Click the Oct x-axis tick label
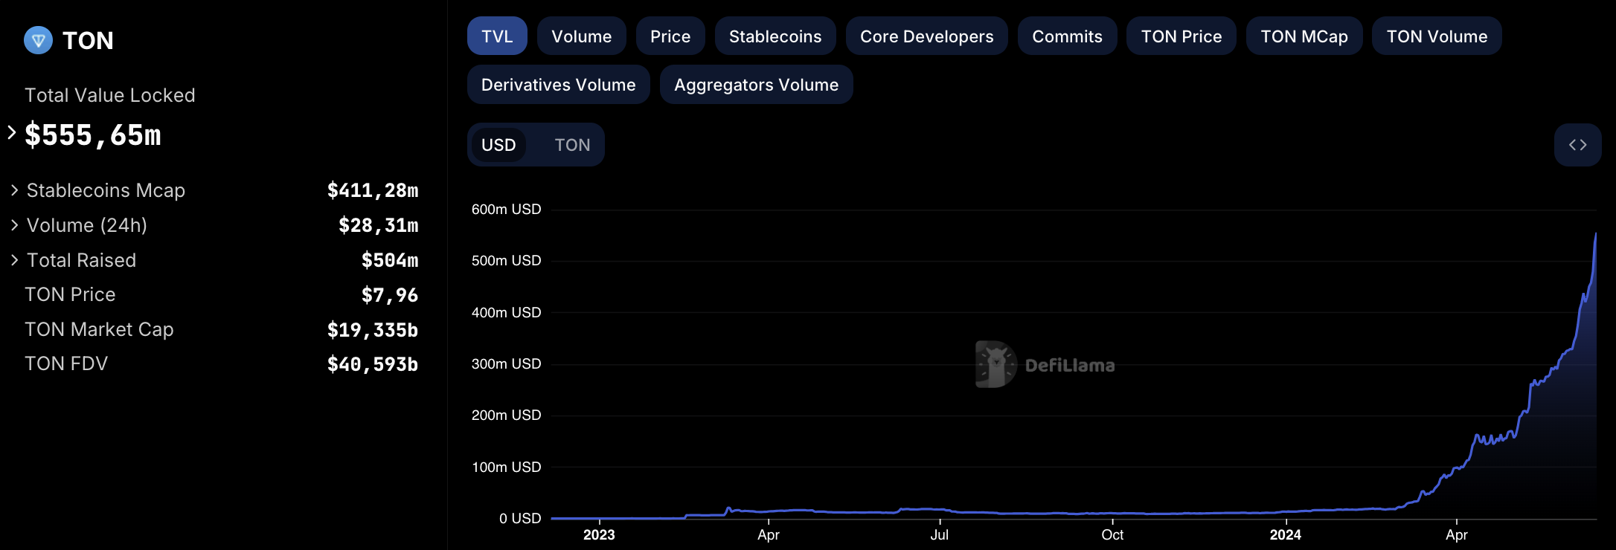1616x550 pixels. point(1112,535)
